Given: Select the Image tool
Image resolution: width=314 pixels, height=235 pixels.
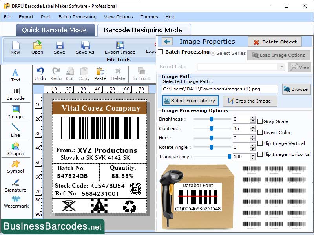Looking at the screenshot, I should point(16,114).
